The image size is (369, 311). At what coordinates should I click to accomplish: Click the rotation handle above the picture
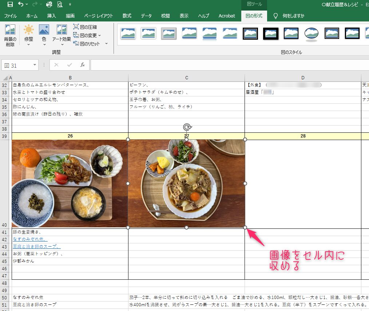point(187,127)
